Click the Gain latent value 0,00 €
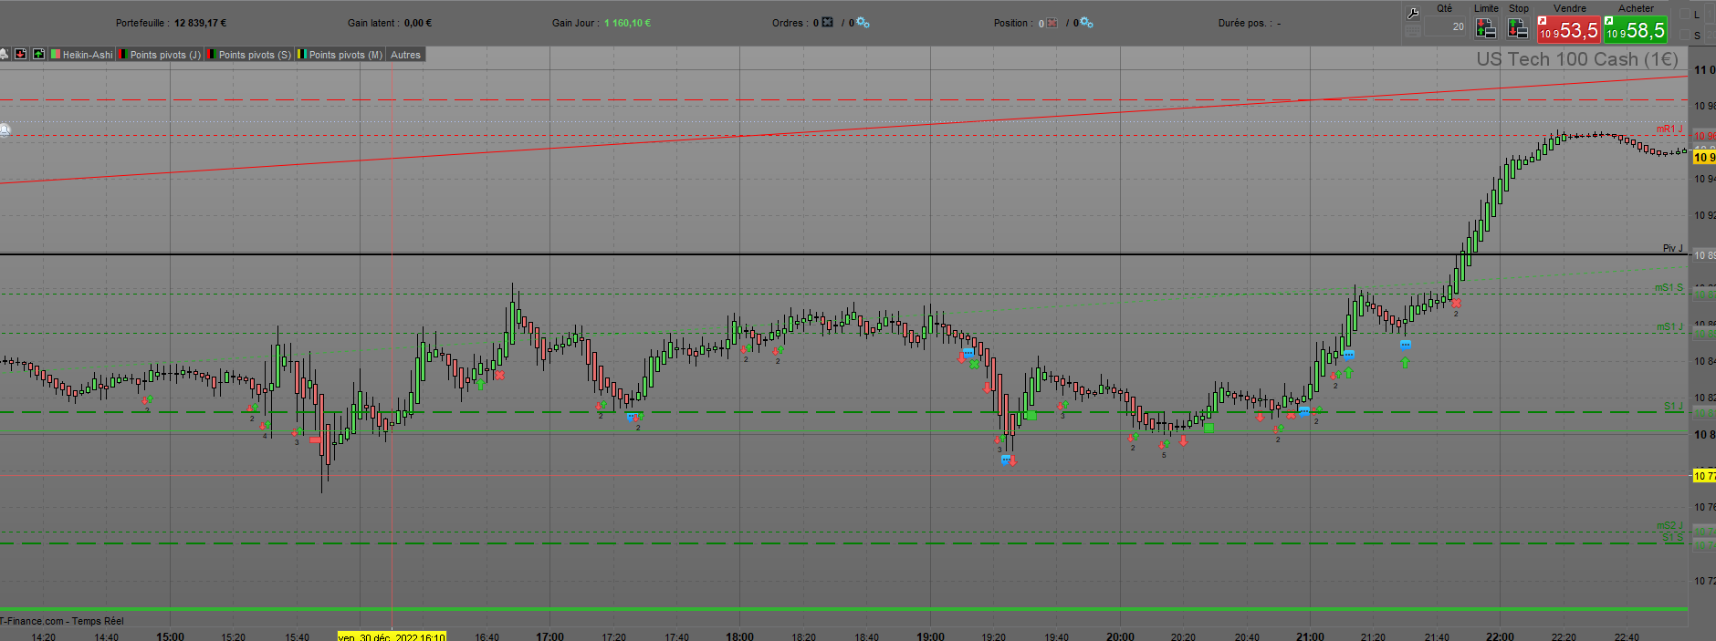1716x641 pixels. 418,23
